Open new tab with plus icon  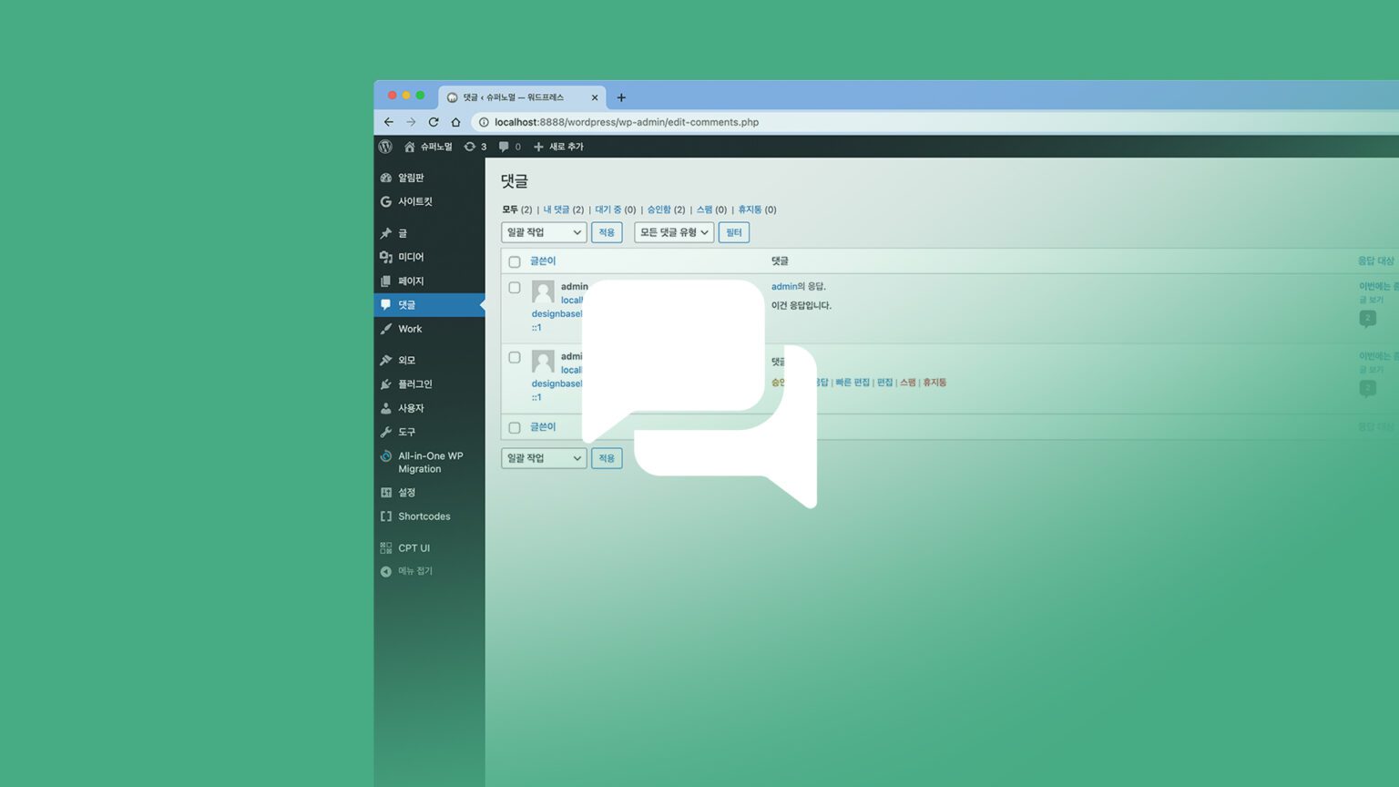621,97
